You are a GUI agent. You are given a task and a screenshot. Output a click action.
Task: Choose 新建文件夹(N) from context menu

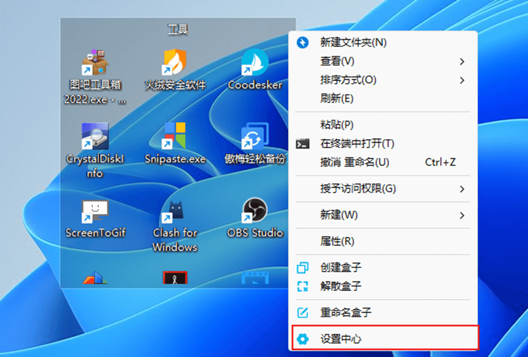click(x=353, y=42)
